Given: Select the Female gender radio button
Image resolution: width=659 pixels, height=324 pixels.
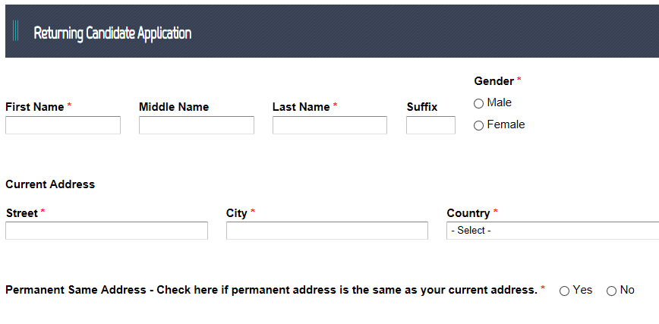Looking at the screenshot, I should click(x=479, y=125).
